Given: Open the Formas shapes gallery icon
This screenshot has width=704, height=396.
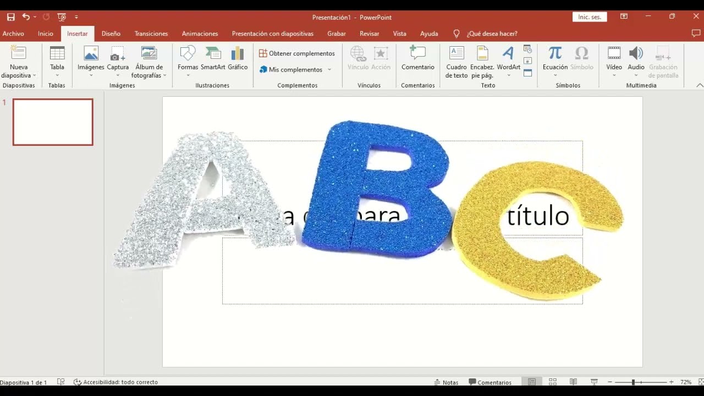Looking at the screenshot, I should 188,53.
